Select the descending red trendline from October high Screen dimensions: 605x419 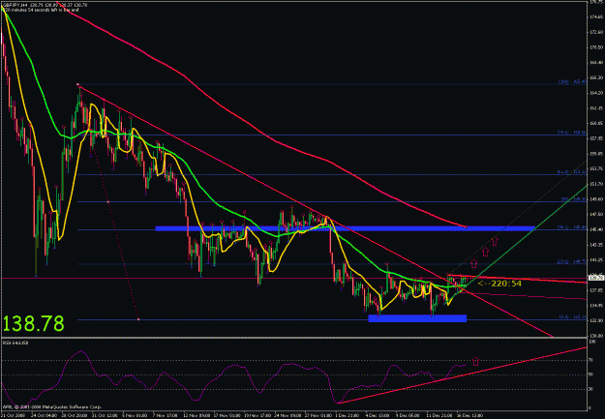(x=247, y=176)
